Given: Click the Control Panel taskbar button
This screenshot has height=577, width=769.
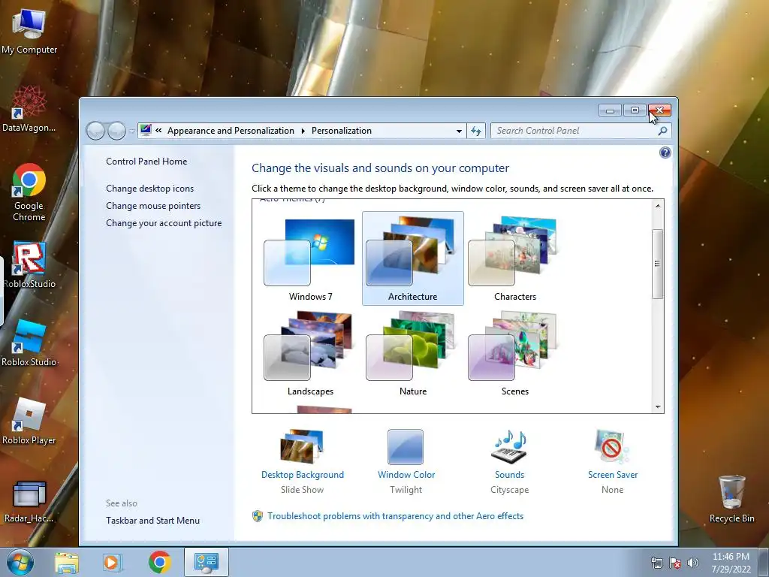Looking at the screenshot, I should click(207, 562).
